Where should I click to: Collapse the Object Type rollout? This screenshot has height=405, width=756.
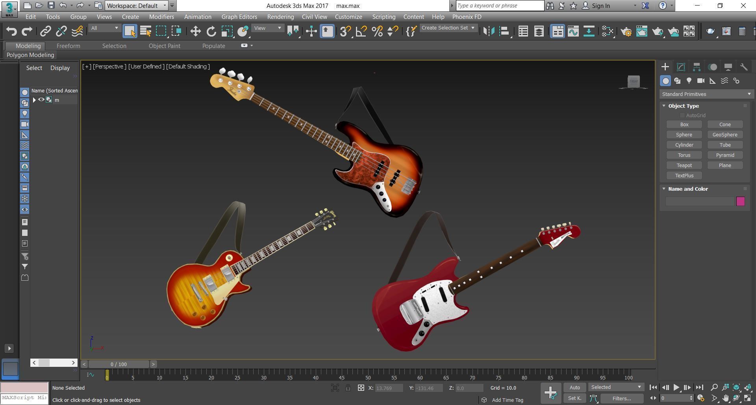click(x=664, y=106)
